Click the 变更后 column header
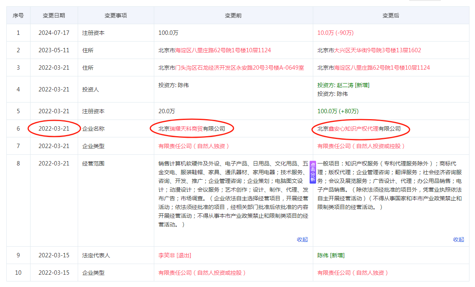Image resolution: width=475 pixels, height=287 pixels. (391, 15)
